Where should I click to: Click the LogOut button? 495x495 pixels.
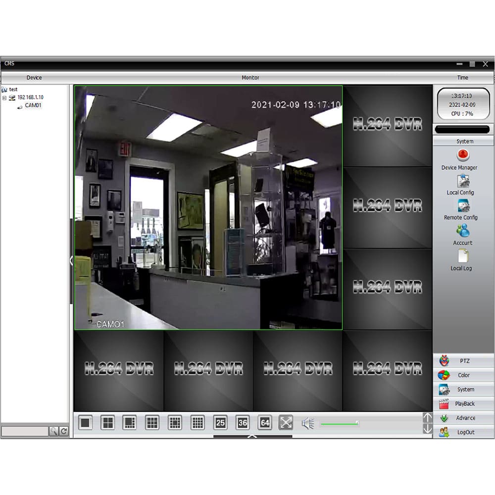[x=463, y=432]
